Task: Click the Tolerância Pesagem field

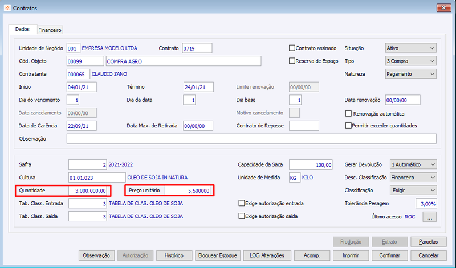Action: [x=426, y=204]
